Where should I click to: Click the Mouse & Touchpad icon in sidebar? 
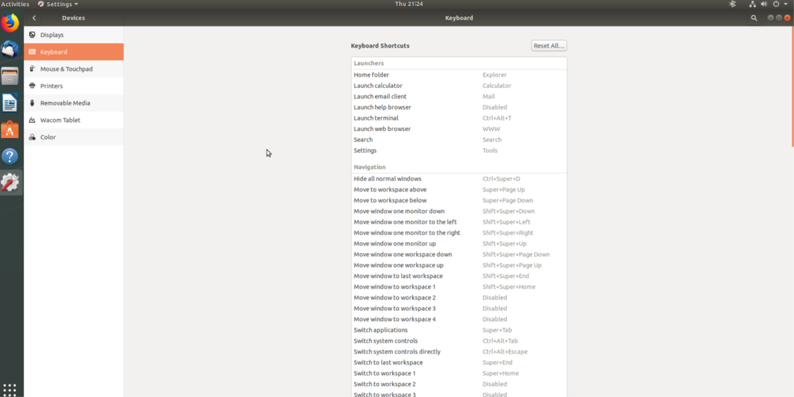pos(32,69)
